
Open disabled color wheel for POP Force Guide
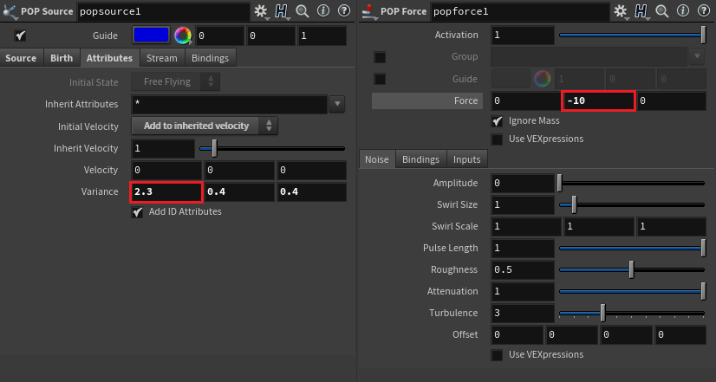pos(543,79)
